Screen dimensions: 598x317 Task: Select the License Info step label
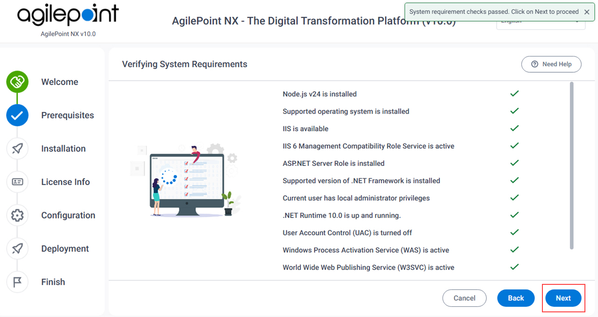[65, 182]
